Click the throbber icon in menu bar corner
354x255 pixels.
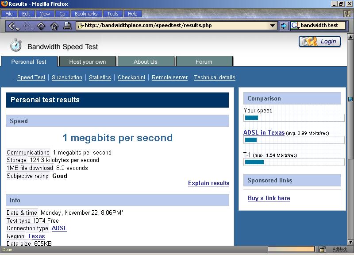pyautogui.click(x=347, y=14)
